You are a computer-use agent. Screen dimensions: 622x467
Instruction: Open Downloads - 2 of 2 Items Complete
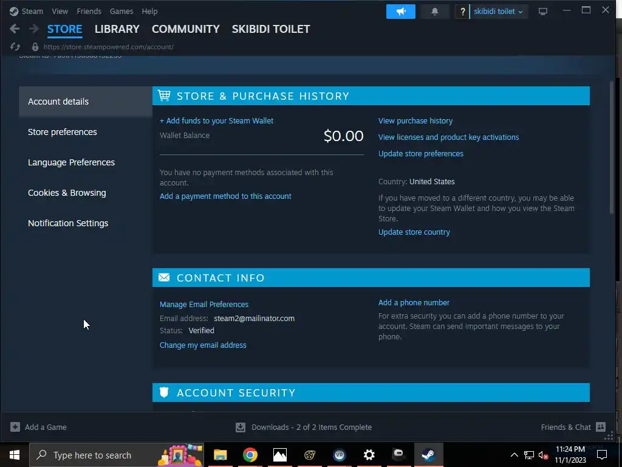click(304, 427)
